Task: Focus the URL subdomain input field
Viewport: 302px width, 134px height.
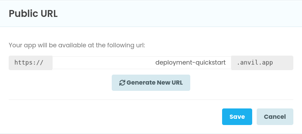Action: tap(142, 63)
